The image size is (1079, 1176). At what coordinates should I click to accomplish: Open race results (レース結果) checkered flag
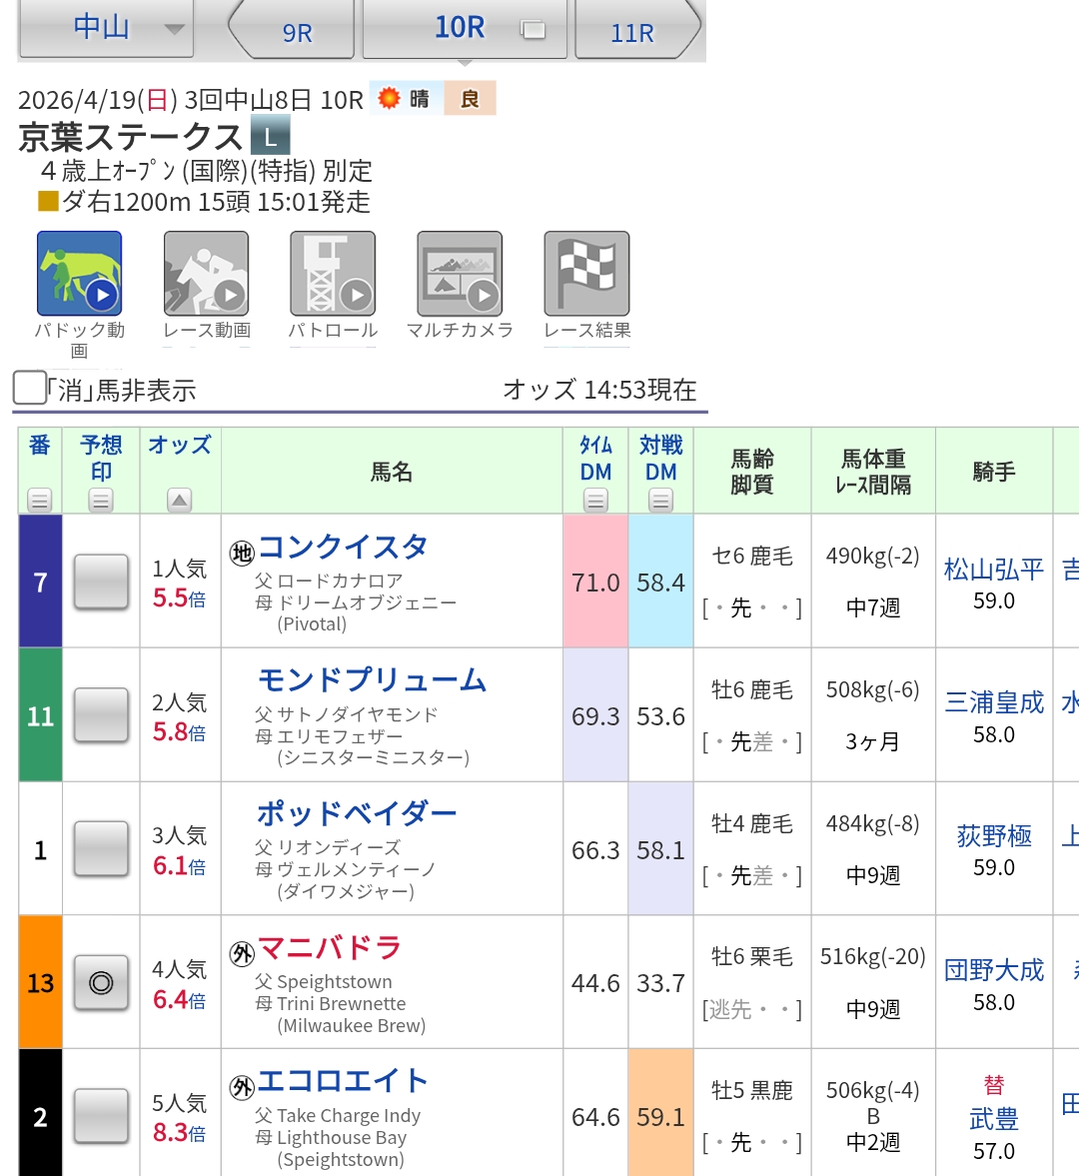pyautogui.click(x=586, y=274)
